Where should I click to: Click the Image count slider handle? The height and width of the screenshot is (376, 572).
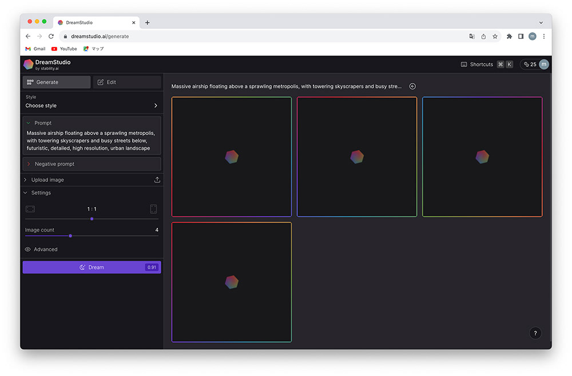click(x=70, y=236)
